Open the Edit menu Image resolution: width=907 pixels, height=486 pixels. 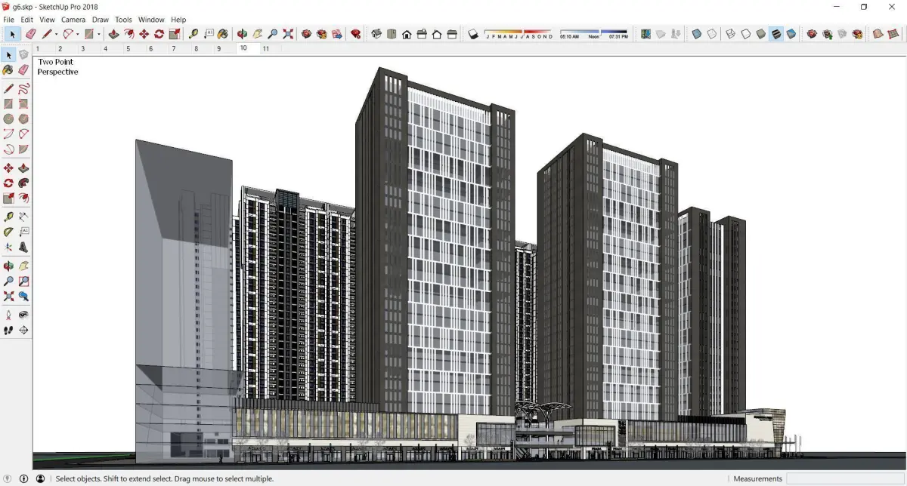[26, 20]
